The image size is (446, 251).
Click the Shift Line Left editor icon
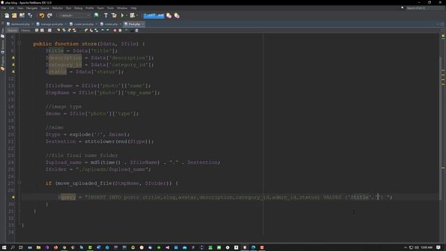[x=102, y=31]
